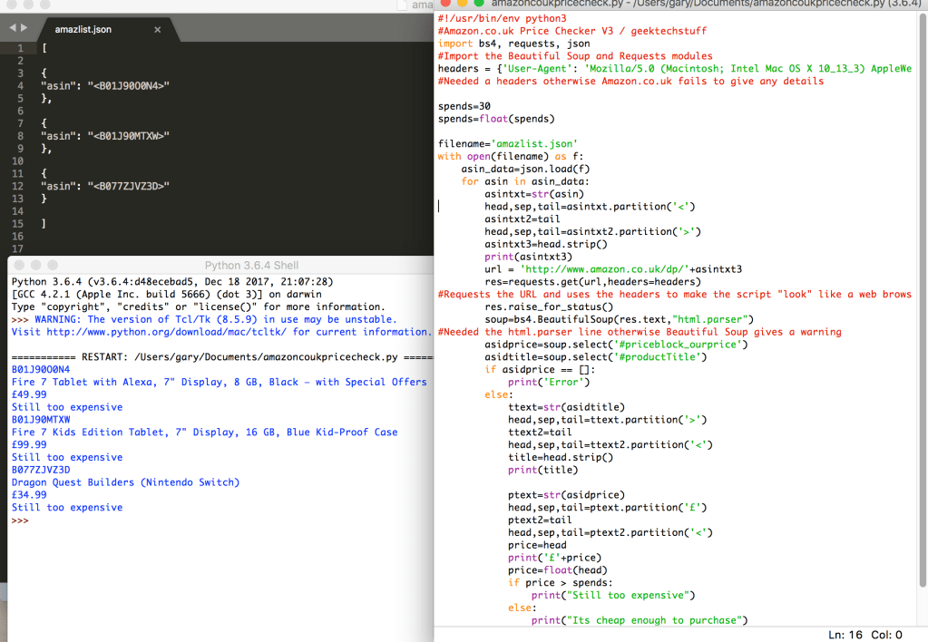Zoom the amazoncoukpricecheck.py editor window with green button
The width and height of the screenshot is (928, 642).
pyautogui.click(x=477, y=4)
